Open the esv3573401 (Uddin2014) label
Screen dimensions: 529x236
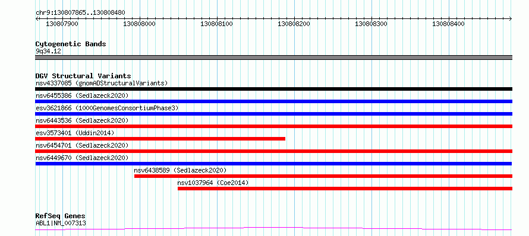pos(75,133)
